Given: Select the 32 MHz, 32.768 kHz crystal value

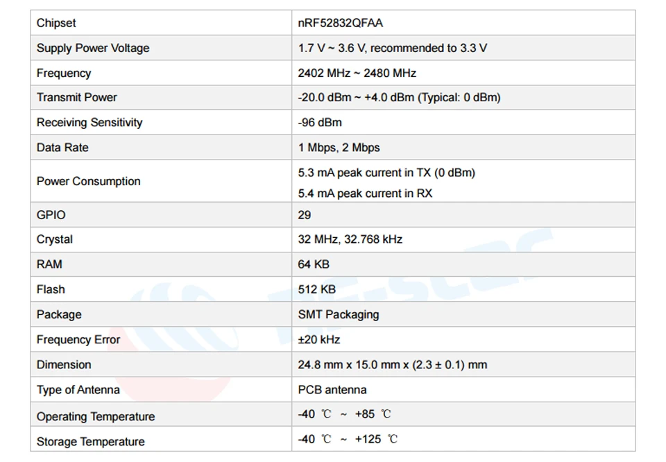Looking at the screenshot, I should (x=350, y=239).
